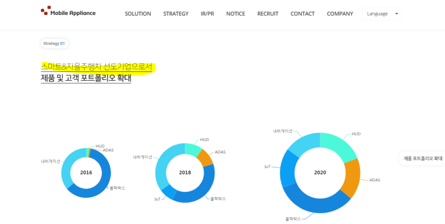Click the ADAS label of the 2018 chart

click(x=220, y=152)
